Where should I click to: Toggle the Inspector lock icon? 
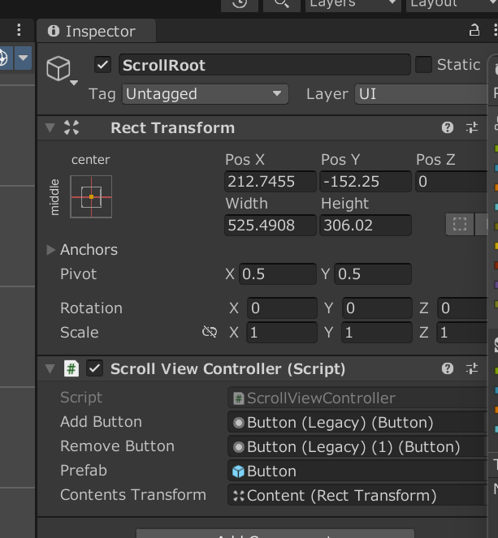[474, 30]
